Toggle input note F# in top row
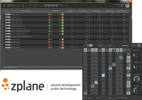Image resolution: width=142 pixels, height=100 pixels. pos(100,50)
